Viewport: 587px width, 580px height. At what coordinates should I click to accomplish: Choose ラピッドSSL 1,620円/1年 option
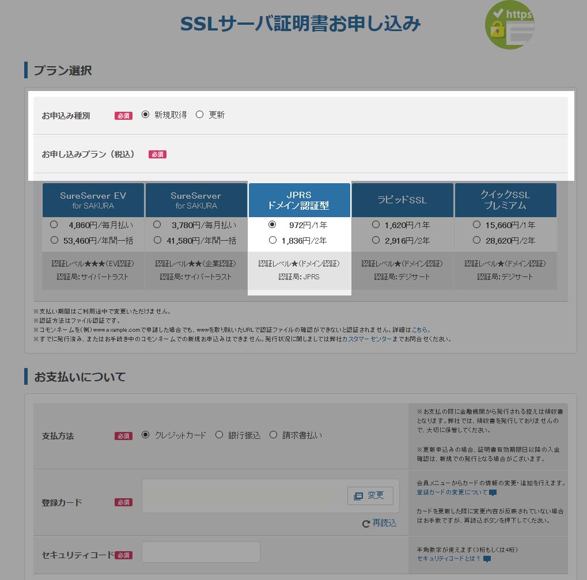376,225
